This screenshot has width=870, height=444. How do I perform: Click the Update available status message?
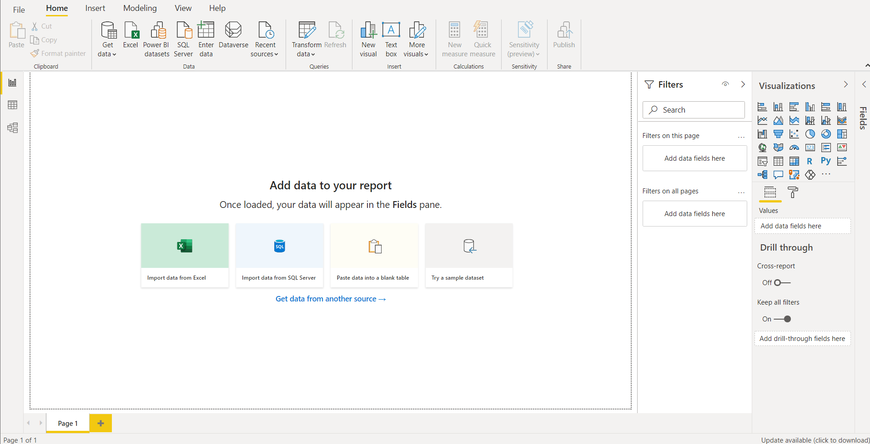click(815, 440)
